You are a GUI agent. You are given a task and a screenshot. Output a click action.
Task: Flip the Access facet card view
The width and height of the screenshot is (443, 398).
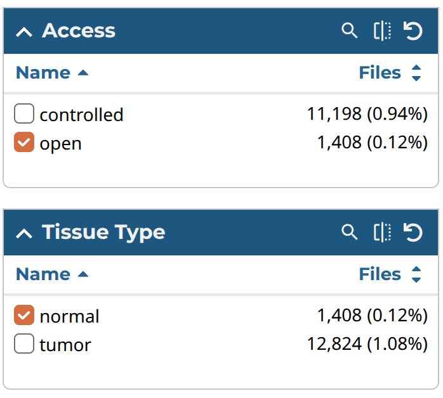coord(382,30)
